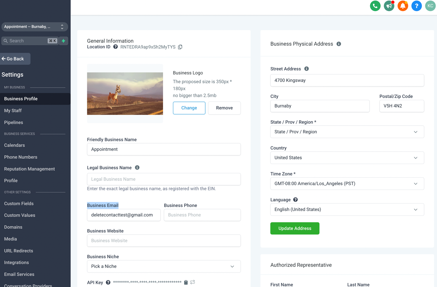
Task: Click the Business Phone input field
Action: click(x=202, y=215)
